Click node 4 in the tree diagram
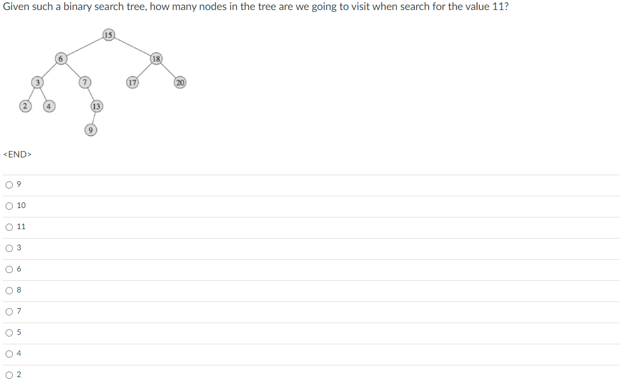Image resolution: width=628 pixels, height=386 pixels. [x=50, y=106]
